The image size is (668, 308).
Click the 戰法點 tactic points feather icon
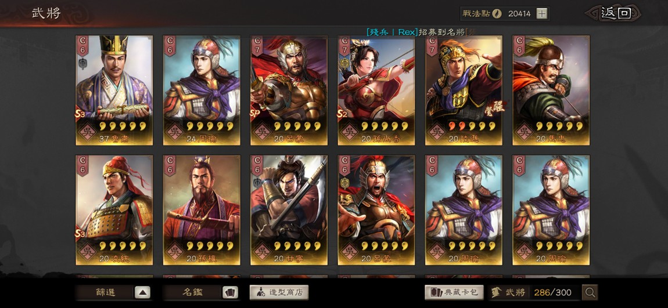click(x=497, y=13)
